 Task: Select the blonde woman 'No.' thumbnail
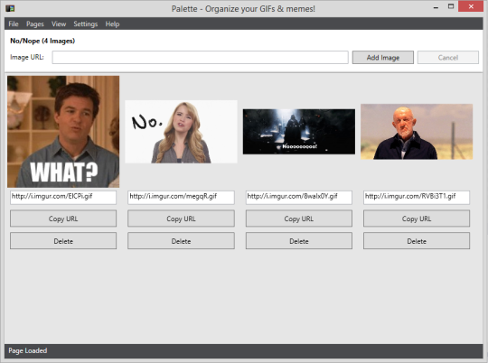pos(181,132)
